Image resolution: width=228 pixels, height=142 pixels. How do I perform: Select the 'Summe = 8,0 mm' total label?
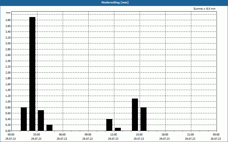click(x=204, y=9)
